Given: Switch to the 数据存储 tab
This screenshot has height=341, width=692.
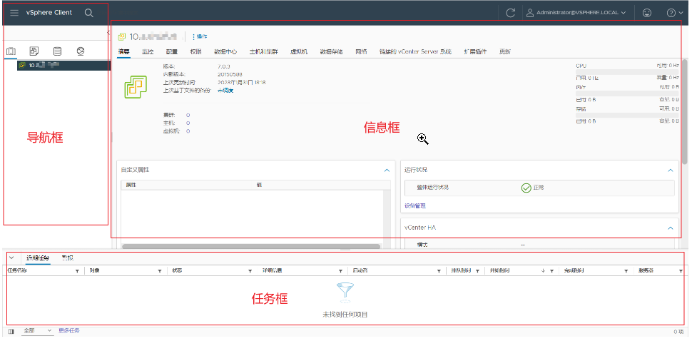Looking at the screenshot, I should [x=332, y=51].
